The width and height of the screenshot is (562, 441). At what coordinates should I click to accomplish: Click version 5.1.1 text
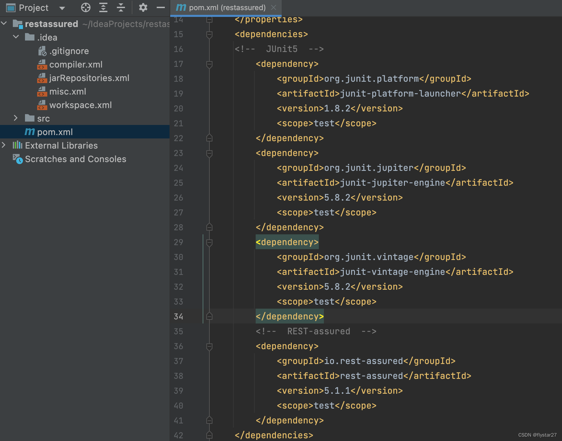click(337, 391)
